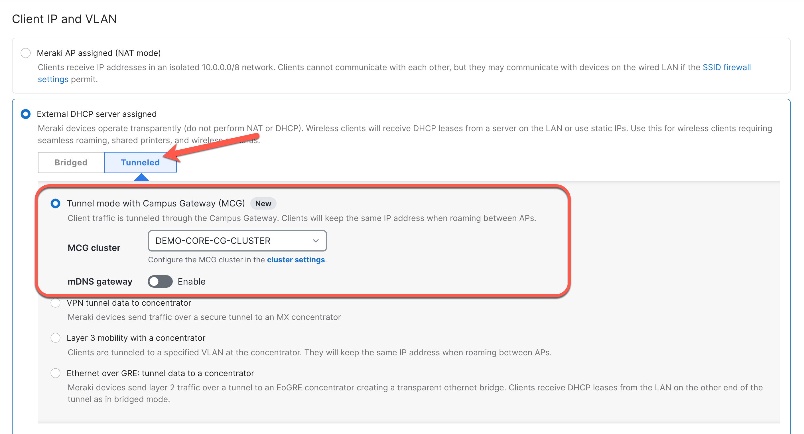Image resolution: width=804 pixels, height=434 pixels.
Task: Click the Campus Gateway tunneled traffic description
Action: [x=302, y=218]
